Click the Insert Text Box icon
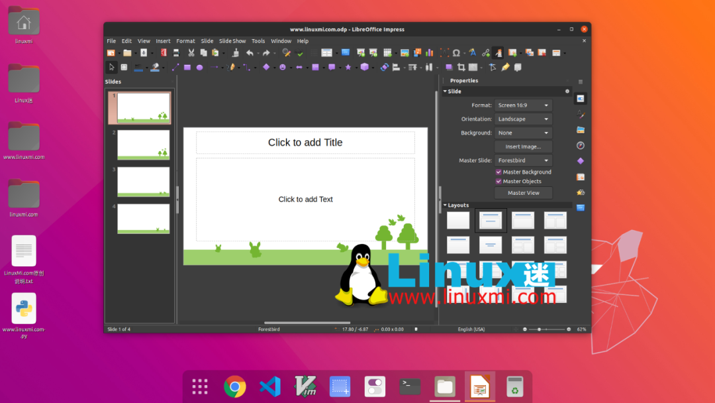Viewport: 715px width, 403px height. tap(444, 53)
